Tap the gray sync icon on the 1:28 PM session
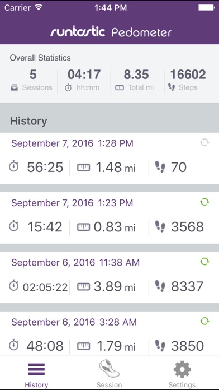This screenshot has height=390, width=219. 204,143
